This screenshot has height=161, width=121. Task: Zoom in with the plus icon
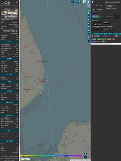point(86,154)
